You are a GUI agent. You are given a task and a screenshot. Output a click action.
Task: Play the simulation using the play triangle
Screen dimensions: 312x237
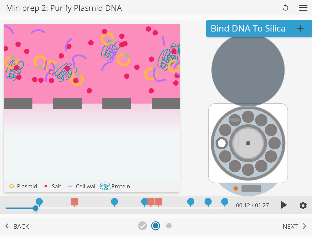[x=284, y=205]
